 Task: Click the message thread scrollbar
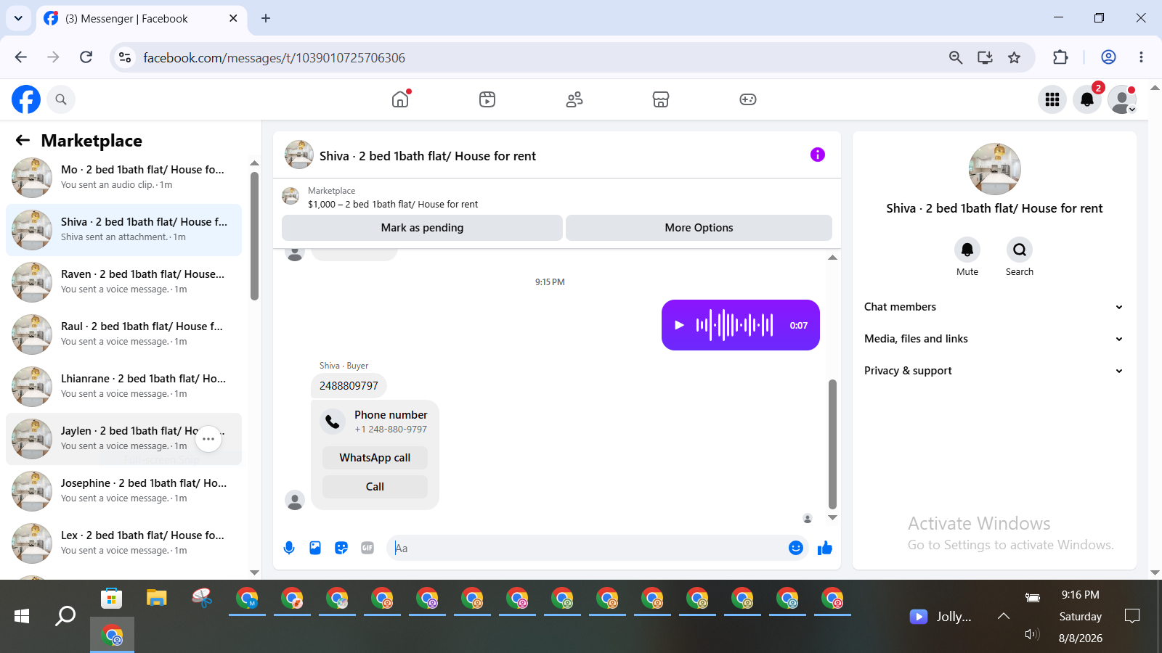pos(832,444)
